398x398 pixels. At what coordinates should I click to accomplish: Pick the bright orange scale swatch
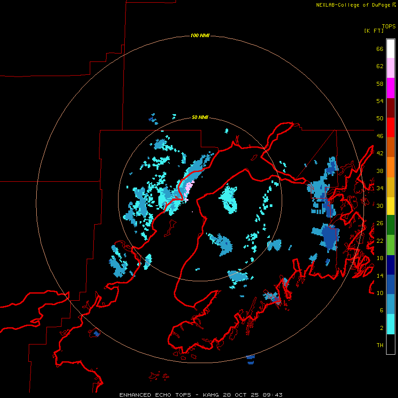(390, 167)
